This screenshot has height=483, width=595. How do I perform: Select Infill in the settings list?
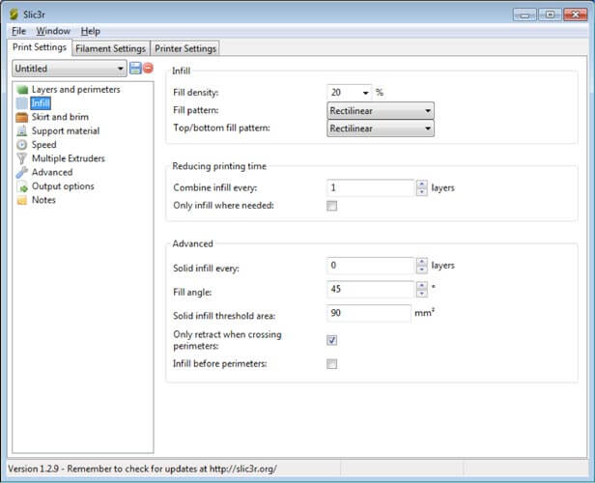tap(41, 103)
